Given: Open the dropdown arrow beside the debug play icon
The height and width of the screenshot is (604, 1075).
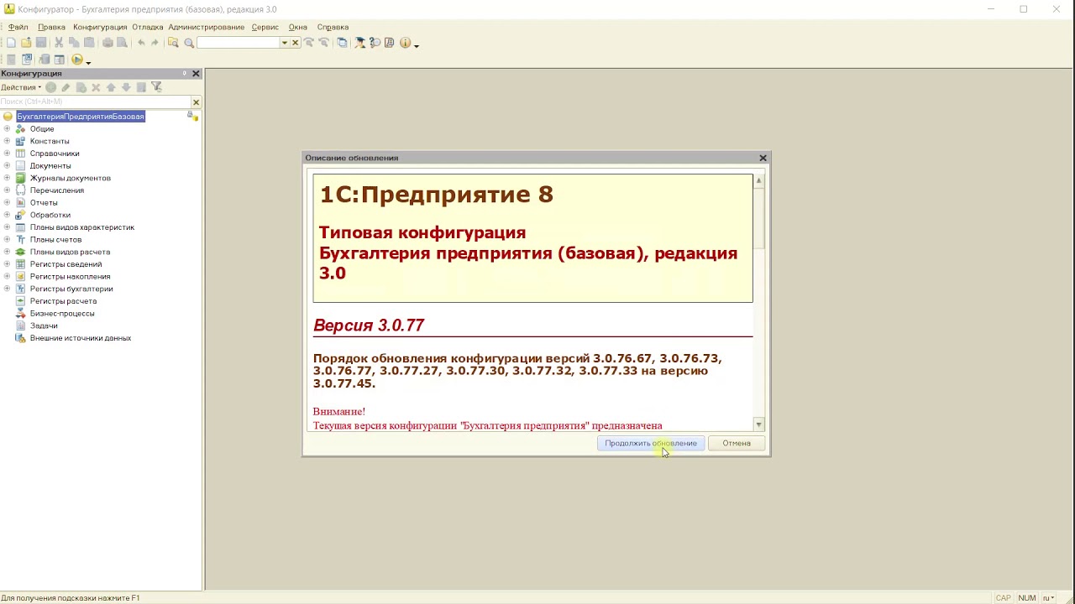Looking at the screenshot, I should tap(88, 62).
